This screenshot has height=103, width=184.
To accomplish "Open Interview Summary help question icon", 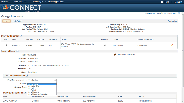I will pos(21,36).
